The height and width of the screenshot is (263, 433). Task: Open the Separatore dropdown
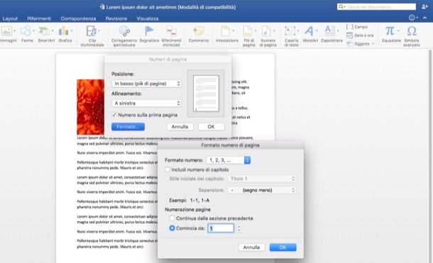(x=262, y=190)
